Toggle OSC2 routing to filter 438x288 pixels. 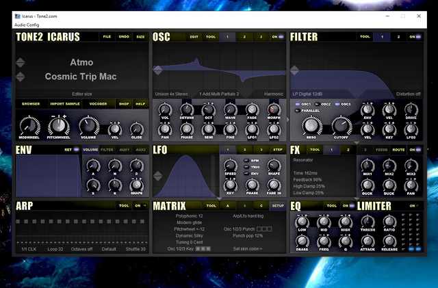322,104
